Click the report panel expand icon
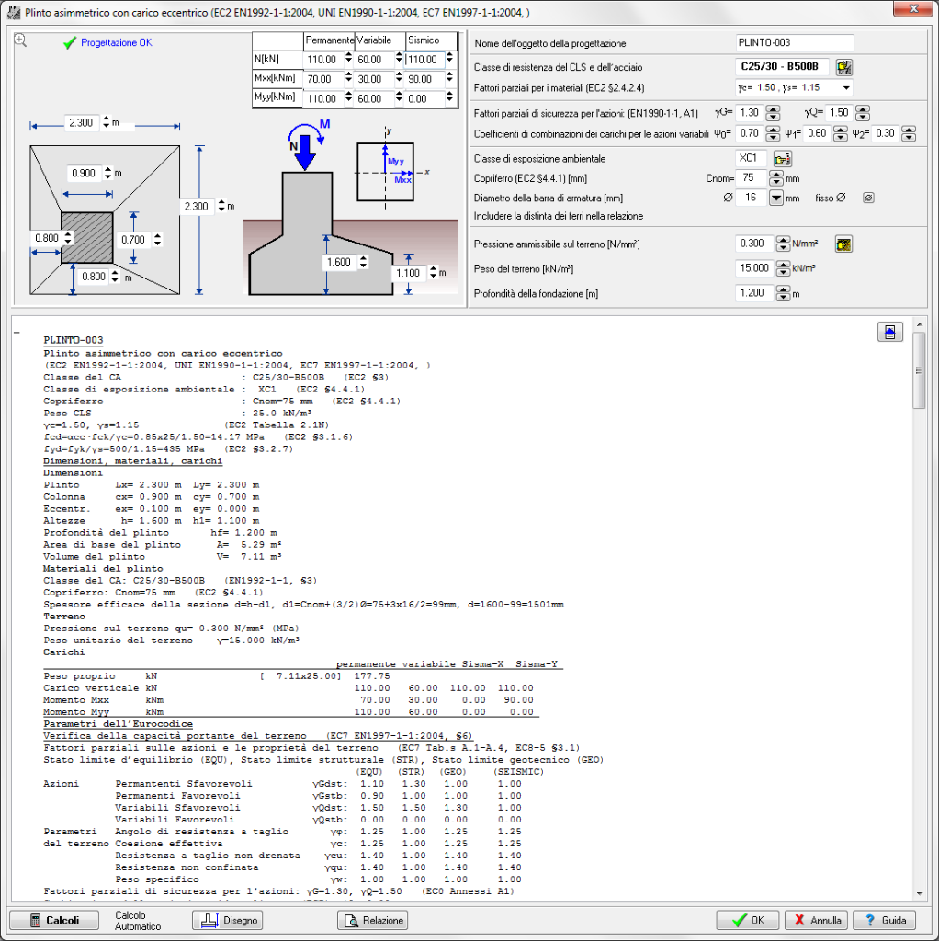The width and height of the screenshot is (939, 941). pos(889,332)
